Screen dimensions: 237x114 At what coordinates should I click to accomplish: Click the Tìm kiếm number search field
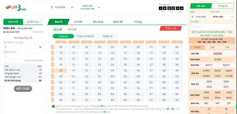point(212,27)
